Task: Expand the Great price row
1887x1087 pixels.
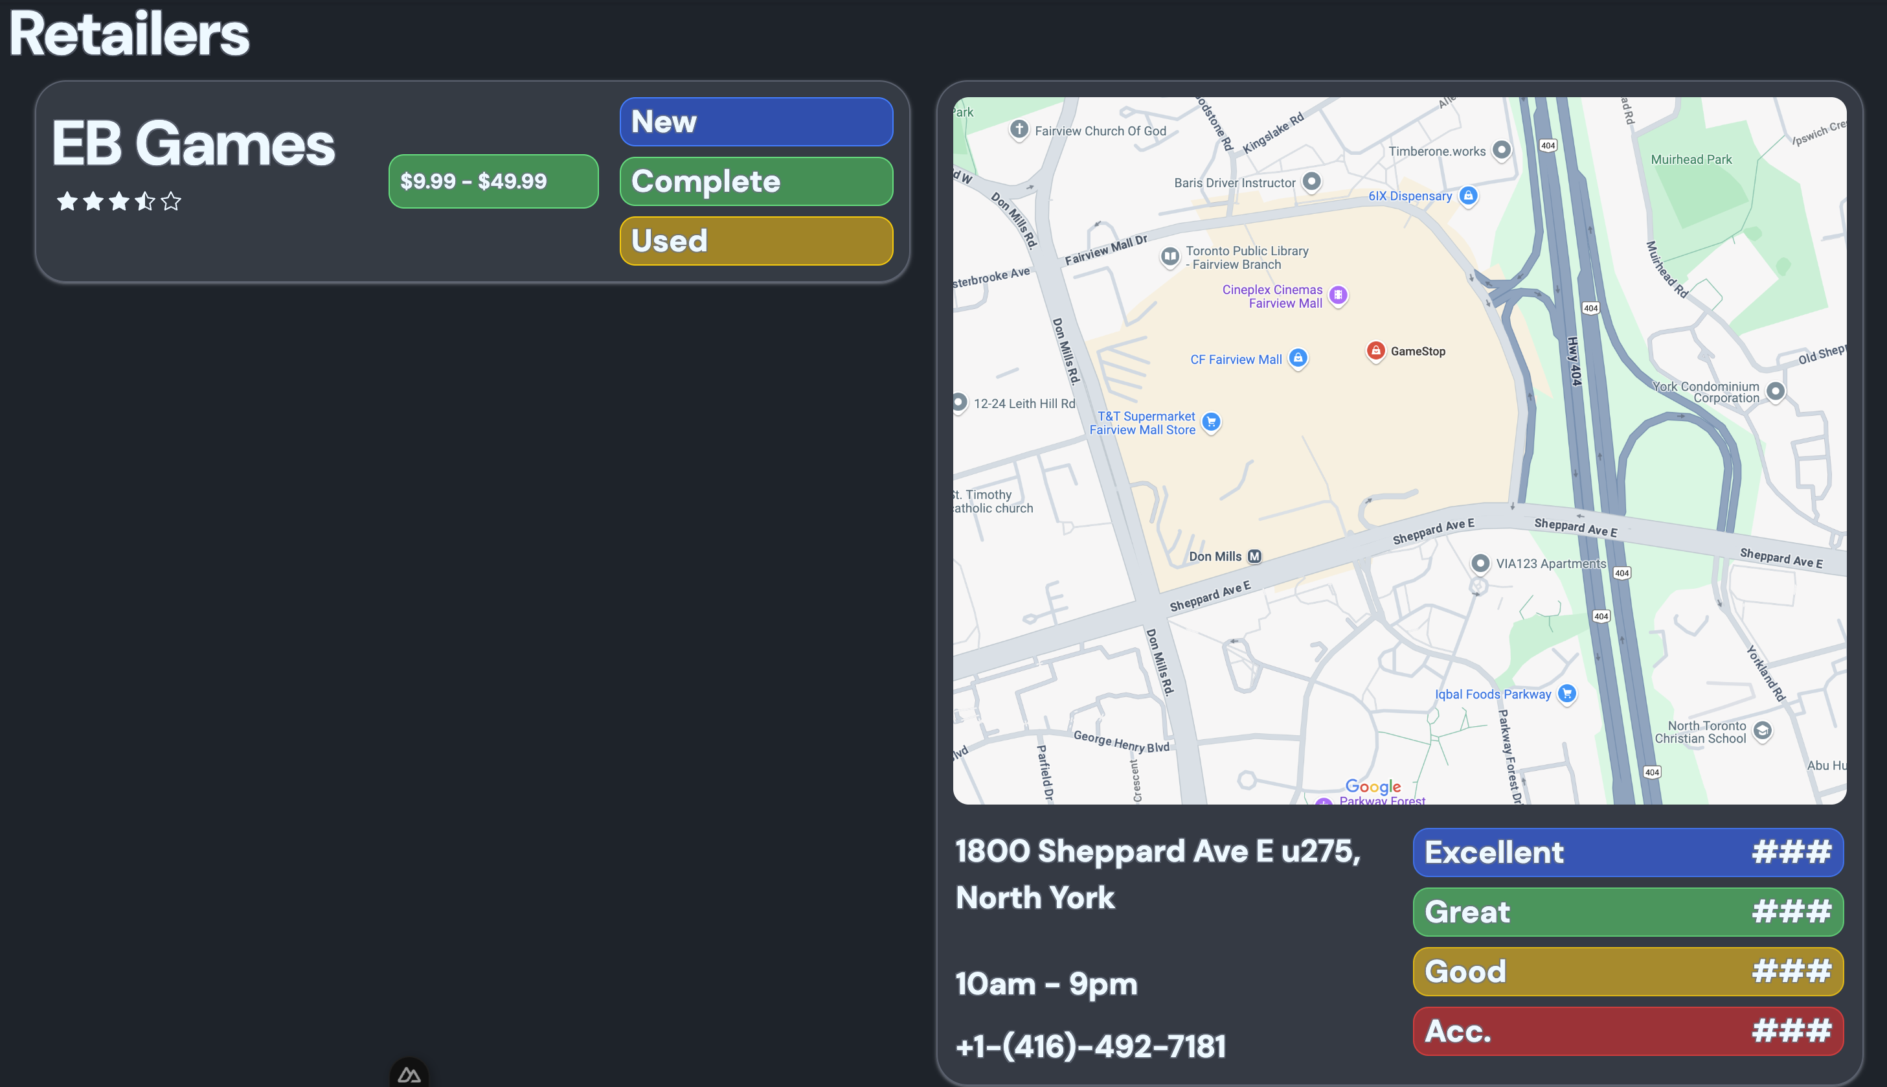Action: (x=1627, y=911)
